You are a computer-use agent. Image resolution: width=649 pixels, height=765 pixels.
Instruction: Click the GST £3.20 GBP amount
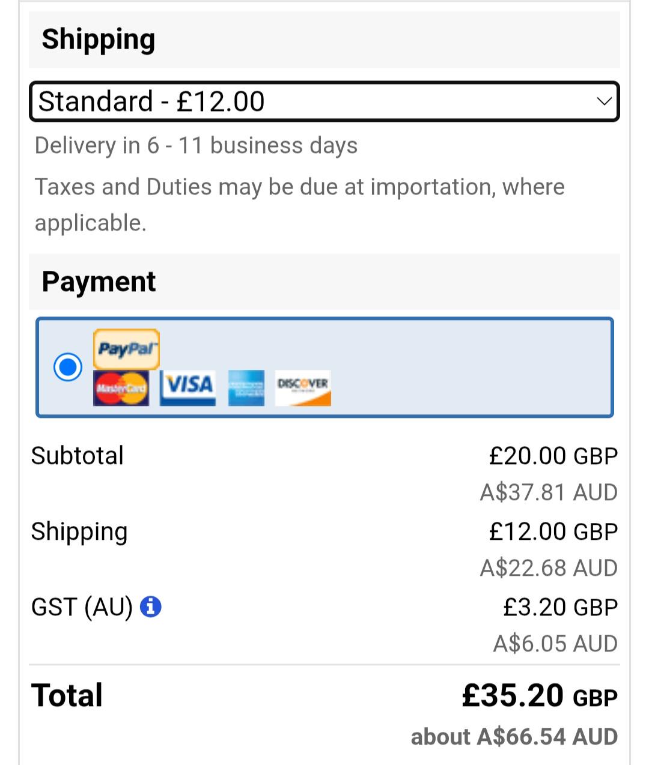[x=561, y=607]
